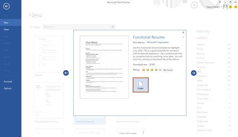
Task: Click the Home icon beside search box
Action: (x=31, y=27)
